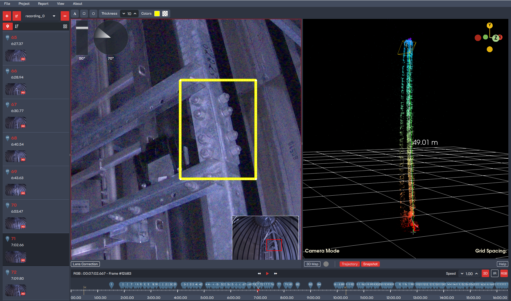
Task: Click the red edit annotation icon
Action: pos(17,16)
